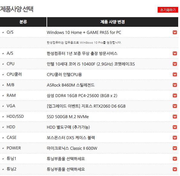
Task: Click 튜닝부품을 선택하세요 in 튜닝1 row
Action: click(66, 159)
